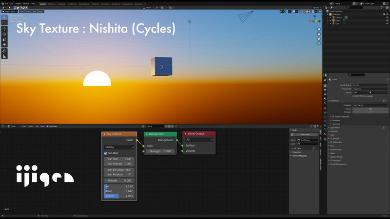
Task: Select the Move tool
Action: pos(4,29)
